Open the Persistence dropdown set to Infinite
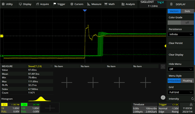Viewport: 195px width, 114px height. [x=181, y=34]
